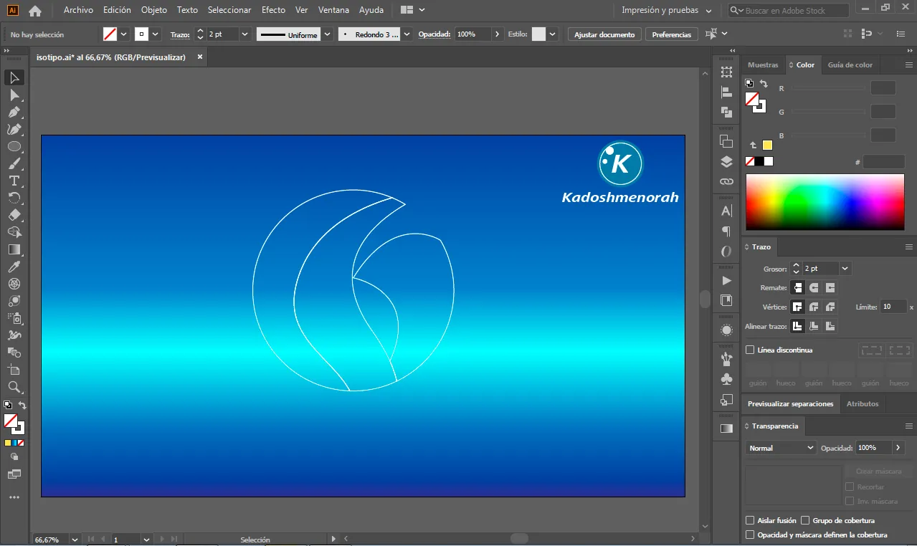Choose the projecting cap Remate option
Screen dimensions: 917x546
tap(830, 287)
